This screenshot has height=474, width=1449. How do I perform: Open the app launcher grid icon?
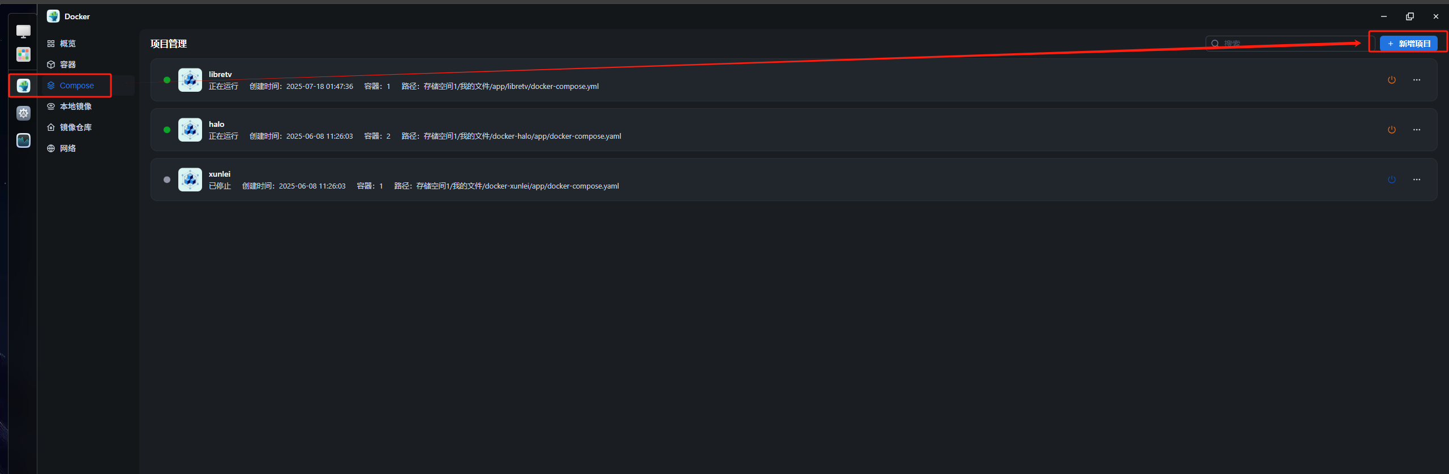pos(23,54)
